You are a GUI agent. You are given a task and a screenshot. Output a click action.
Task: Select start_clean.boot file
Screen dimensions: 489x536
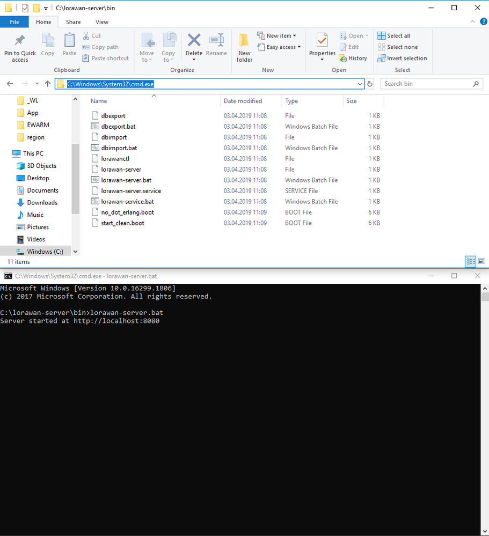pyautogui.click(x=122, y=223)
